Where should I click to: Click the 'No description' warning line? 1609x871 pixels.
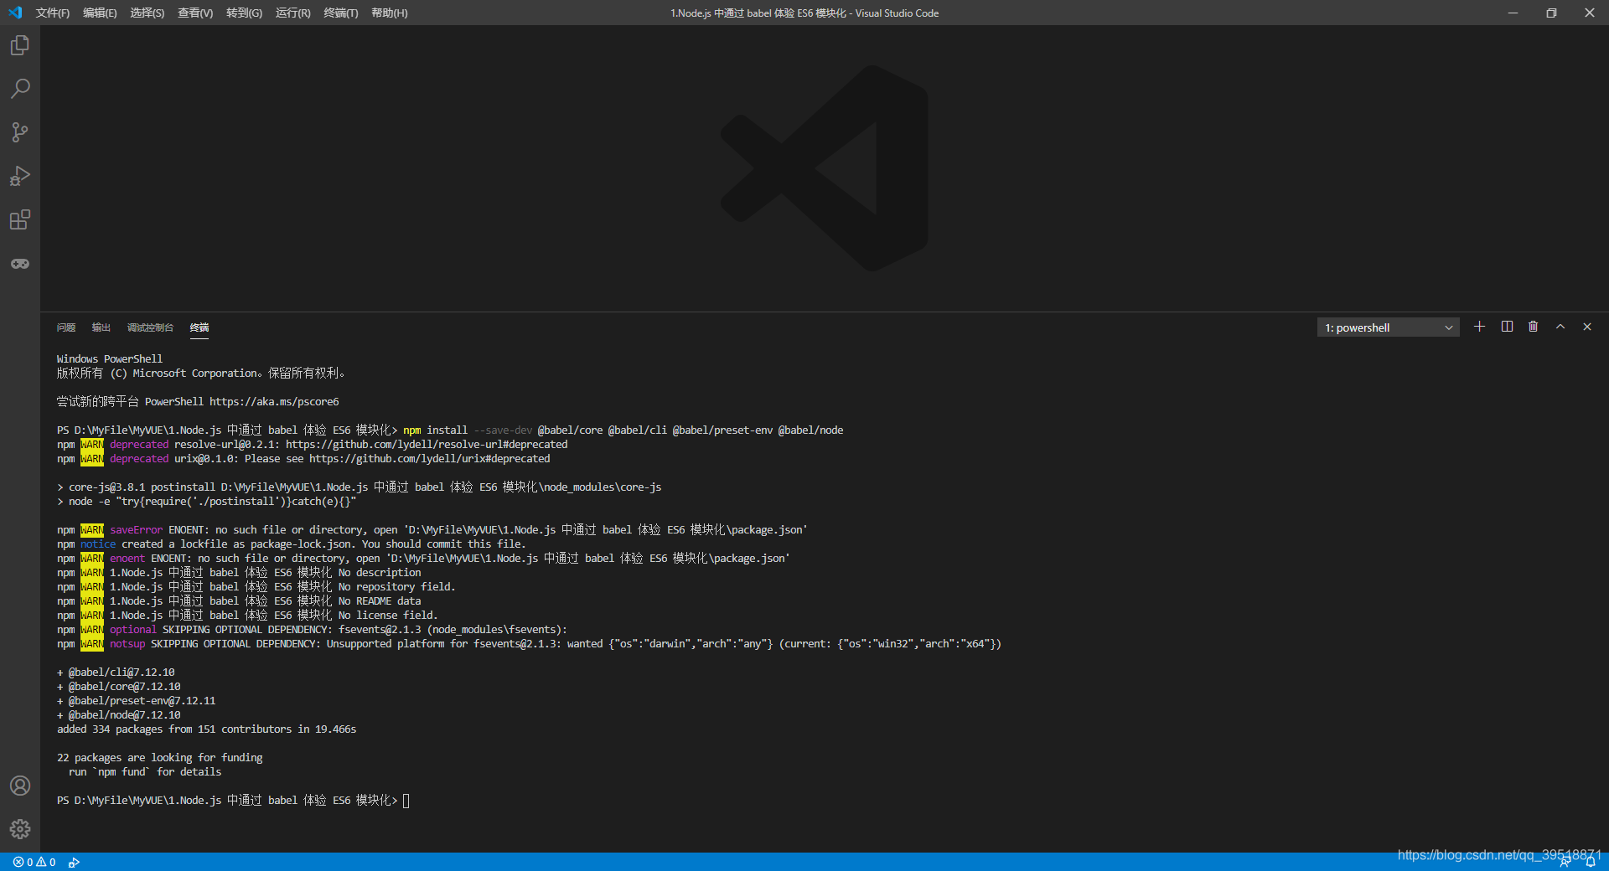239,573
